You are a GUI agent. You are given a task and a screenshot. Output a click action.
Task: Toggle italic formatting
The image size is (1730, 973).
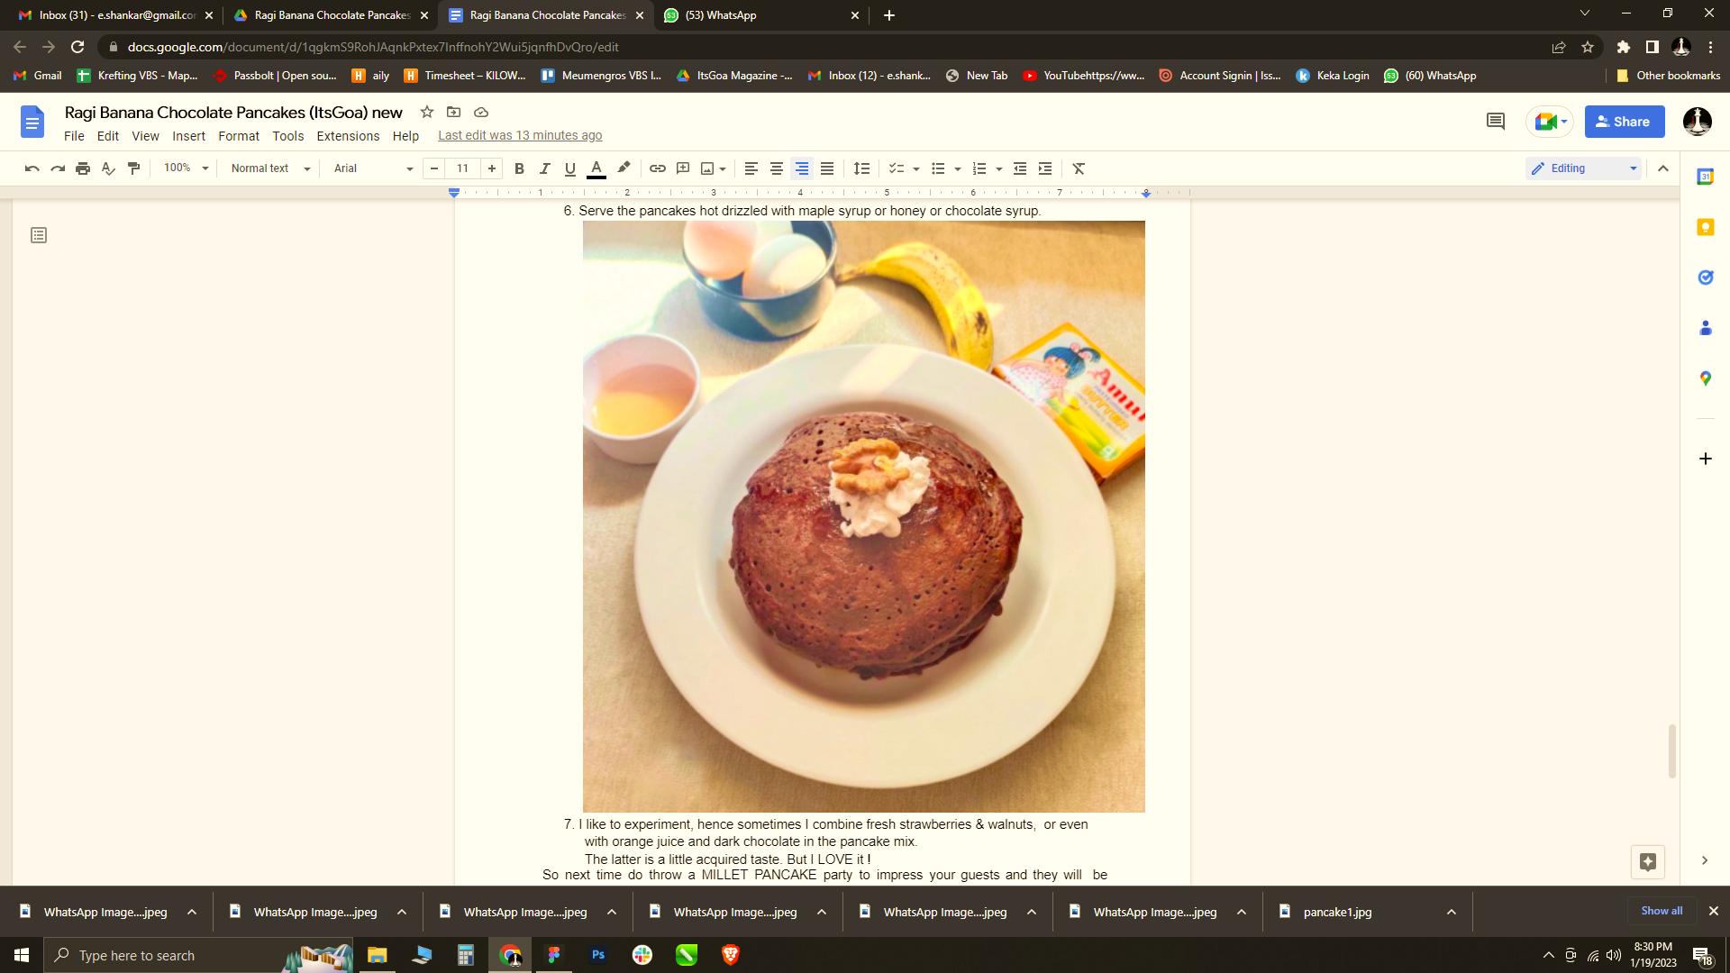[x=544, y=168]
